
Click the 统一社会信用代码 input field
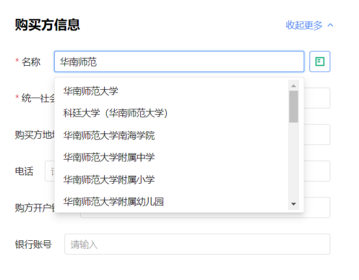[x=317, y=98]
